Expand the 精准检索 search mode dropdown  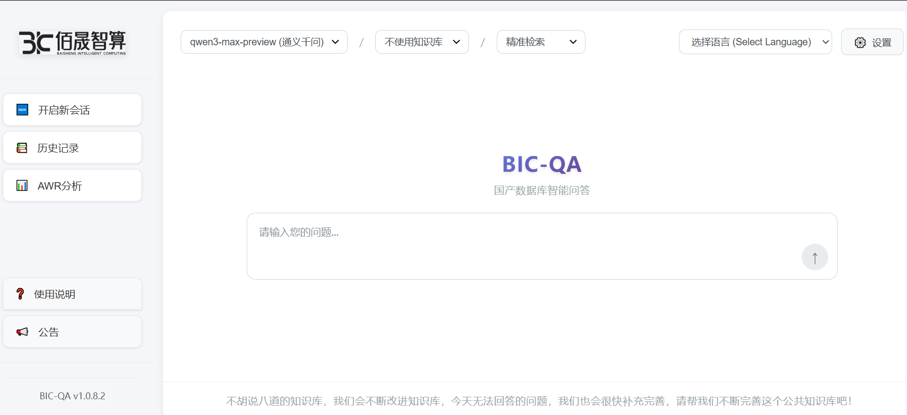coord(541,42)
